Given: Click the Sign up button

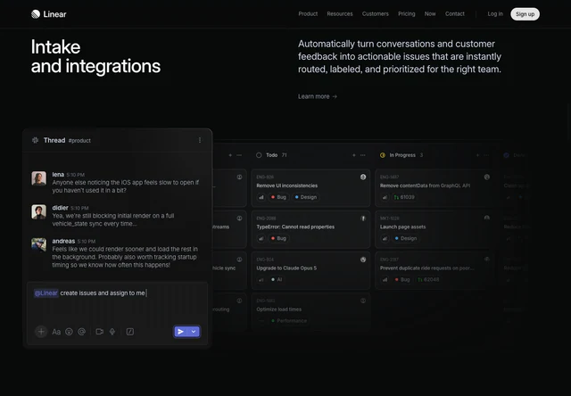Looking at the screenshot, I should 525,14.
